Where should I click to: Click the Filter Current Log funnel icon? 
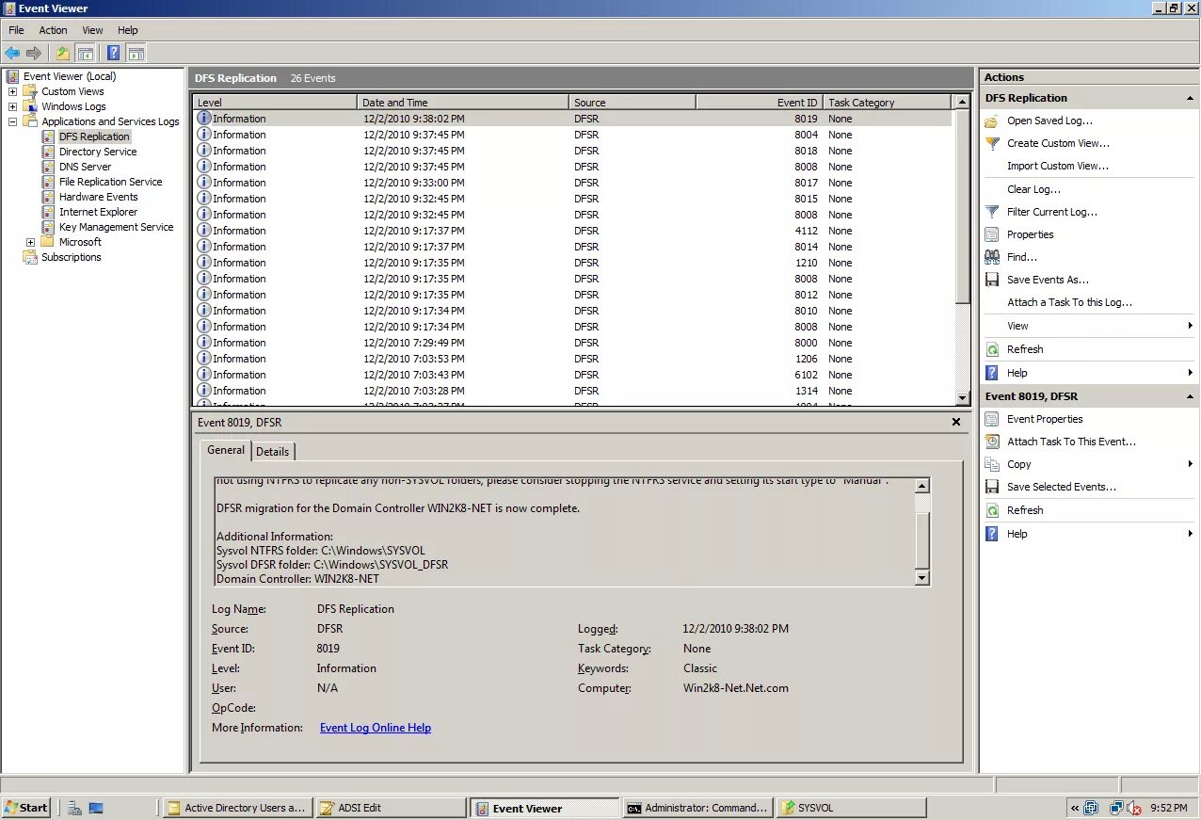point(991,212)
